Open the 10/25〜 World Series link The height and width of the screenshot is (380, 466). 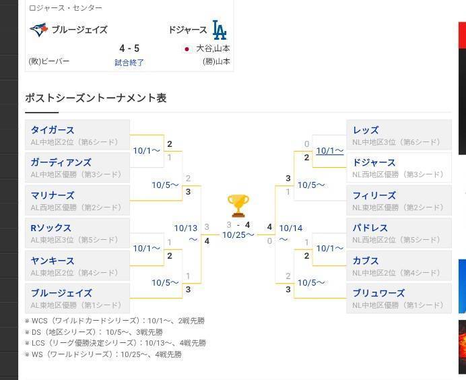pyautogui.click(x=238, y=235)
